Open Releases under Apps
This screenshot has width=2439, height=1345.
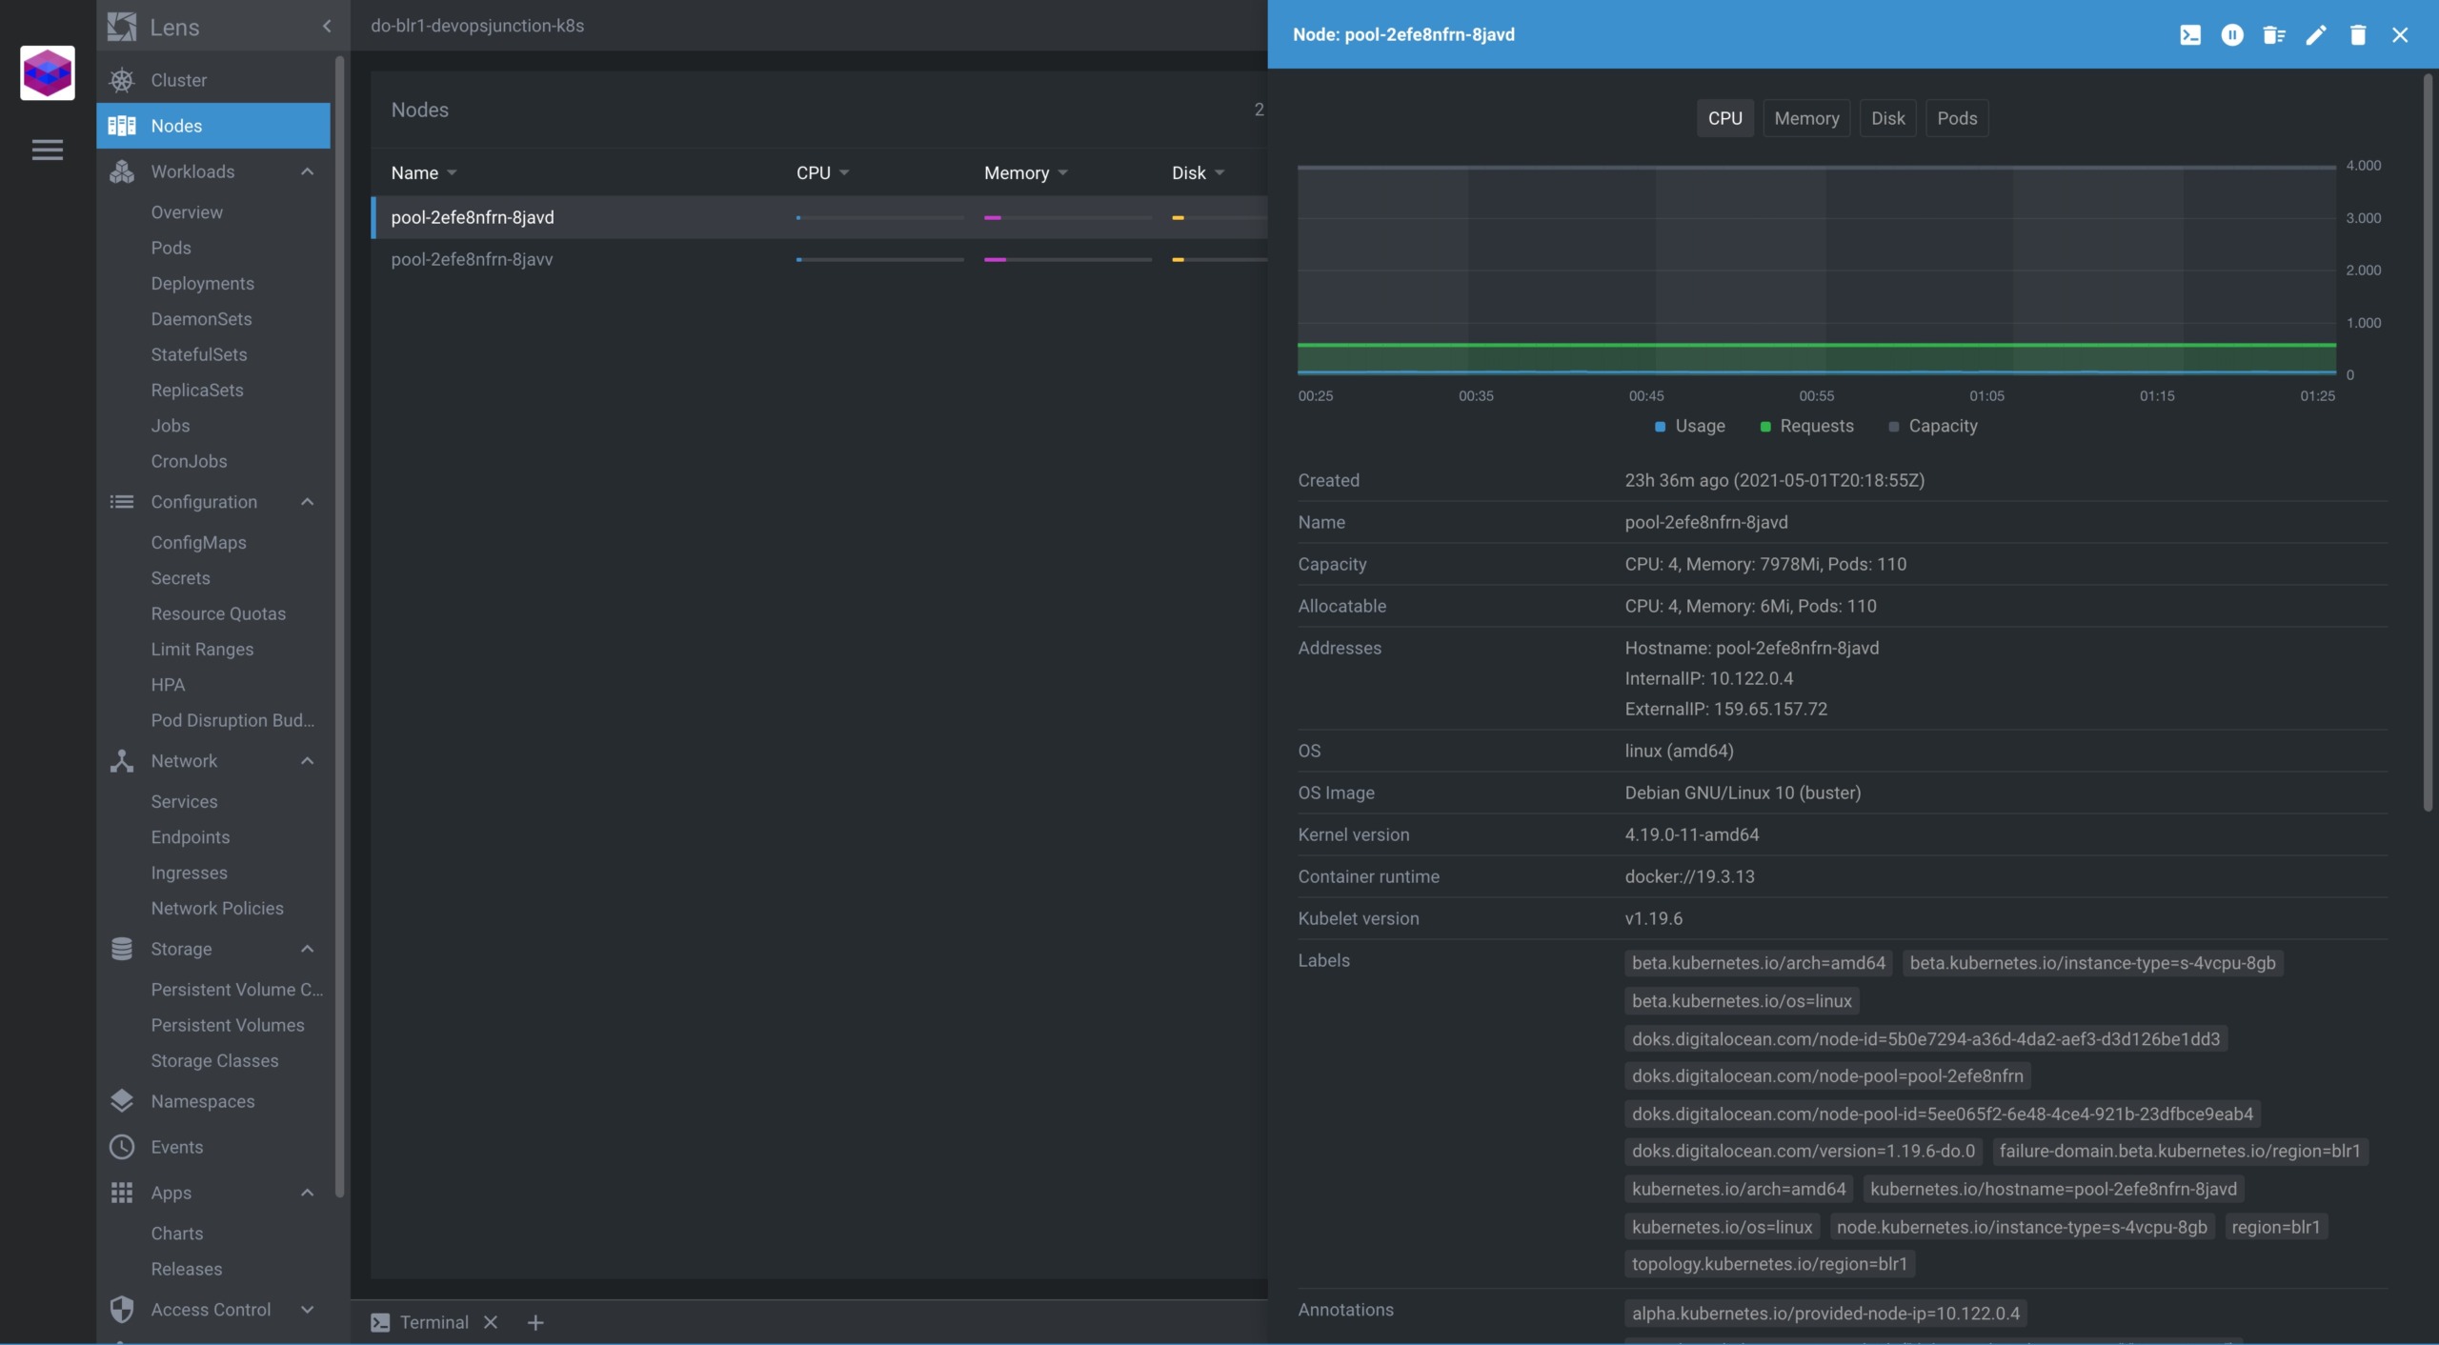pos(187,1270)
